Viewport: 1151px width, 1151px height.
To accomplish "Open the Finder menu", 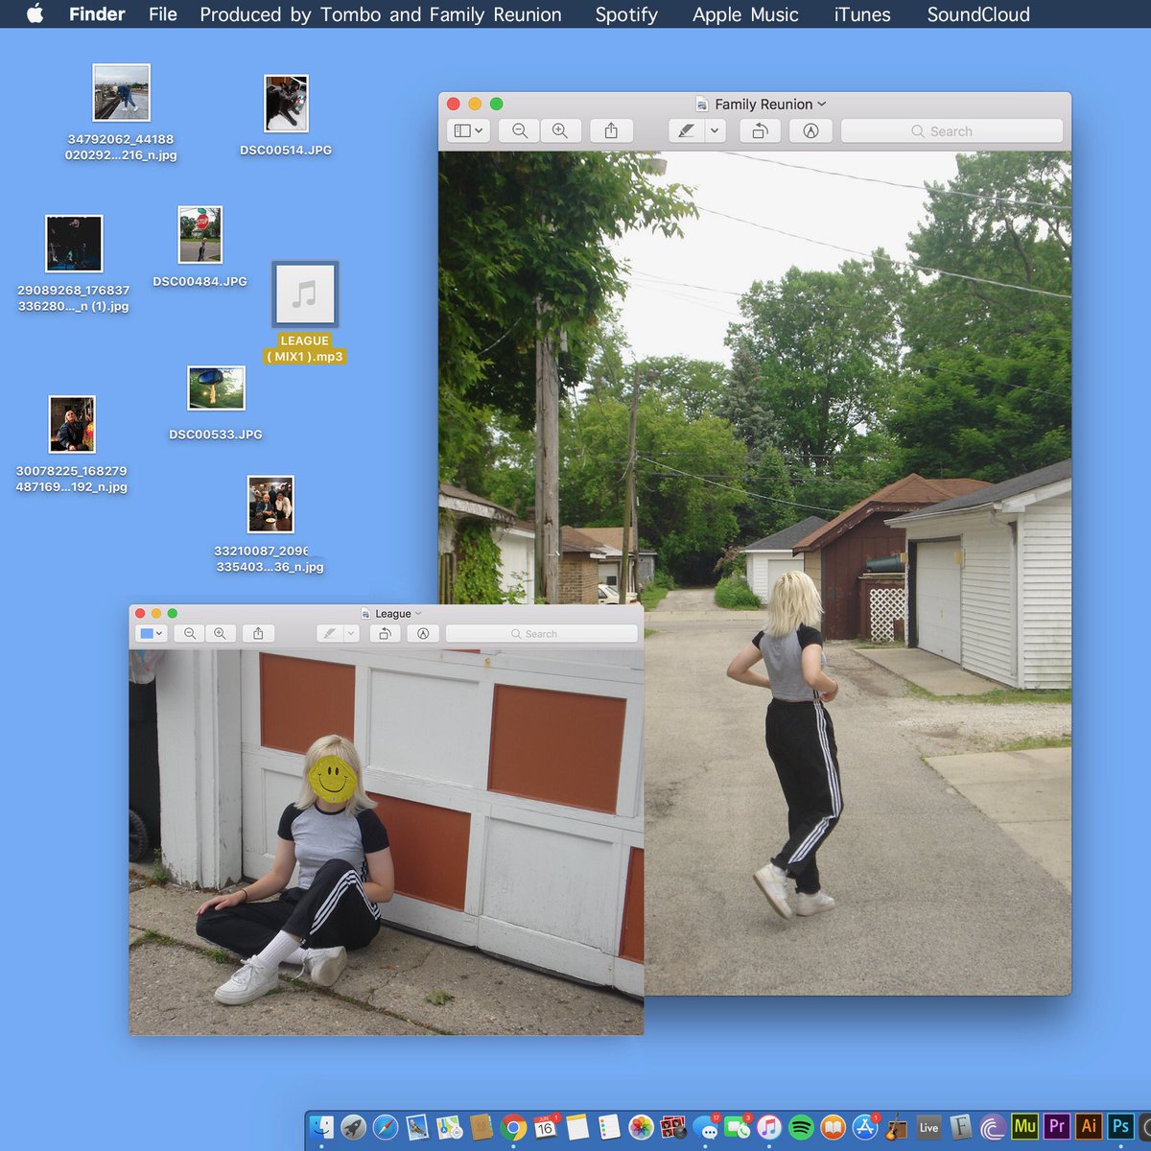I will tap(97, 14).
